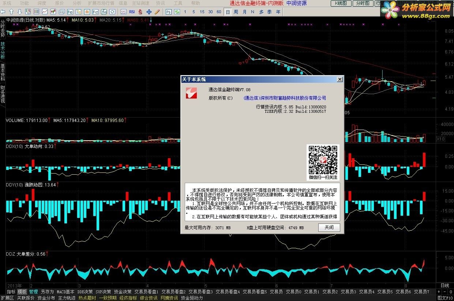Click the down-arrow next stock icon

click(20, 12)
